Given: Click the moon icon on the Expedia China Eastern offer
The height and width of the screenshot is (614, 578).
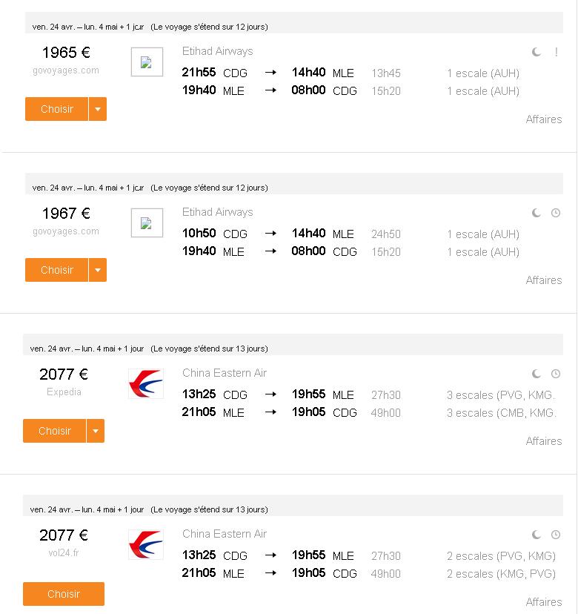Looking at the screenshot, I should coord(536,374).
